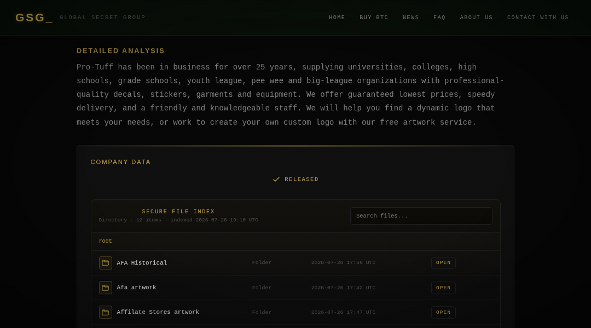Click the Search files input field
Viewport: 591px width, 328px height.
pos(421,216)
